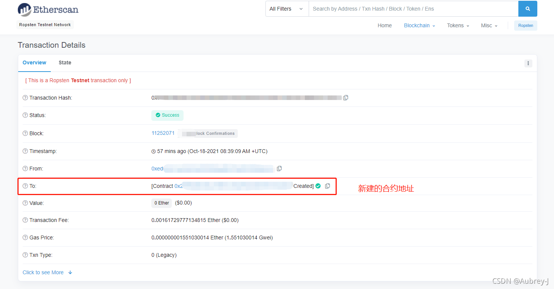Click help icon next to Transaction Fee
This screenshot has height=289, width=554.
(x=25, y=220)
